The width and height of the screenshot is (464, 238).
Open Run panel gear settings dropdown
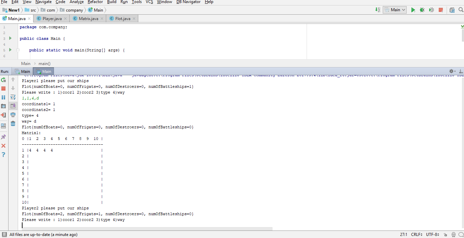point(452,71)
